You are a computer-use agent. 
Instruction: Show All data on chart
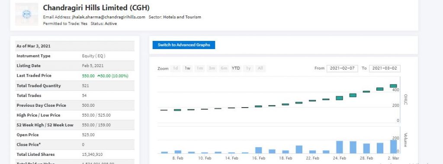pos(260,68)
